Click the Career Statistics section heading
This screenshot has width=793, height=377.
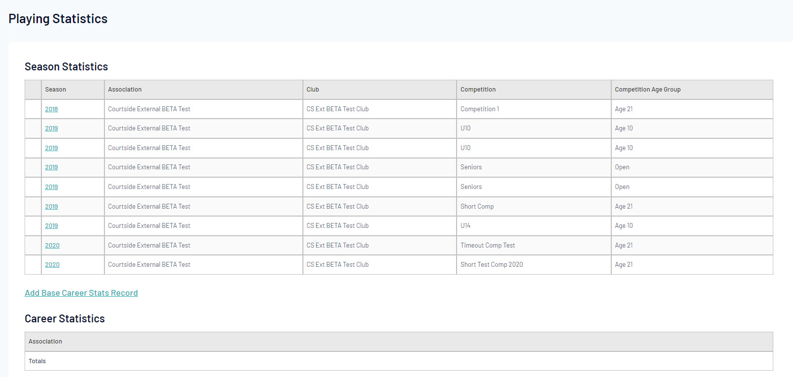pyautogui.click(x=65, y=319)
